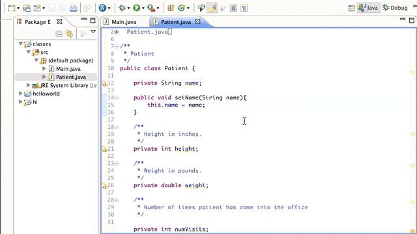The height and width of the screenshot is (234, 417).
Task: Click the warning marker on line 12
Action: coord(104,84)
